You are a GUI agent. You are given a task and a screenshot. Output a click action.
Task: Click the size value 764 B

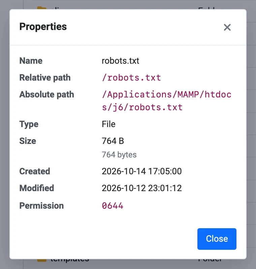click(113, 141)
